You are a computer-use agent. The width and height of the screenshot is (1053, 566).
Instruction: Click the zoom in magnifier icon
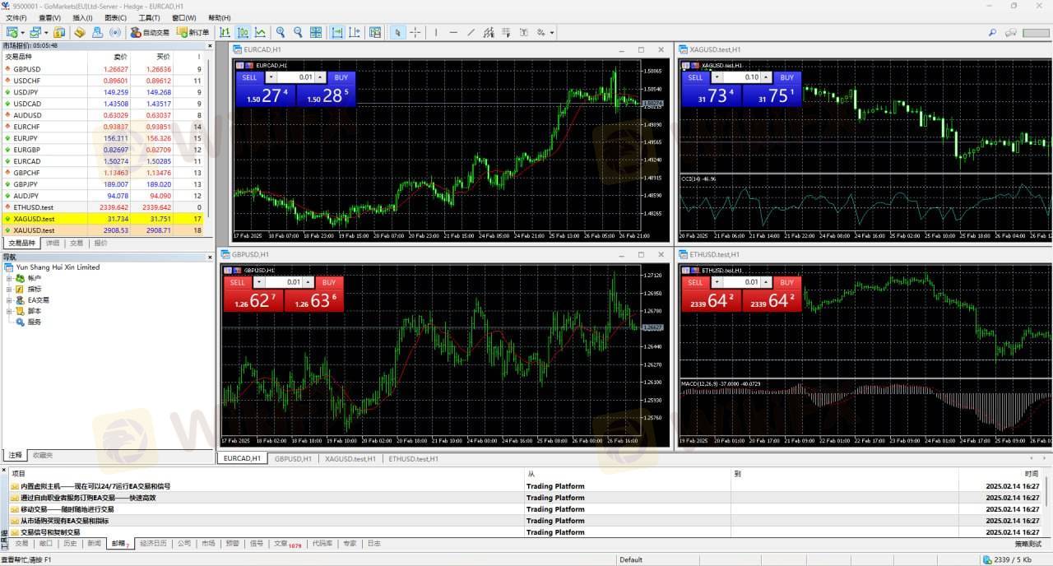[x=281, y=33]
